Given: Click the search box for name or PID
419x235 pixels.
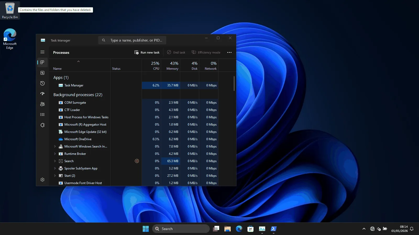Looking at the screenshot, I should point(132,40).
